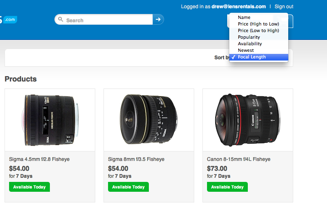
Task: Click Available Today under Sigma 8mm
Action: click(128, 187)
